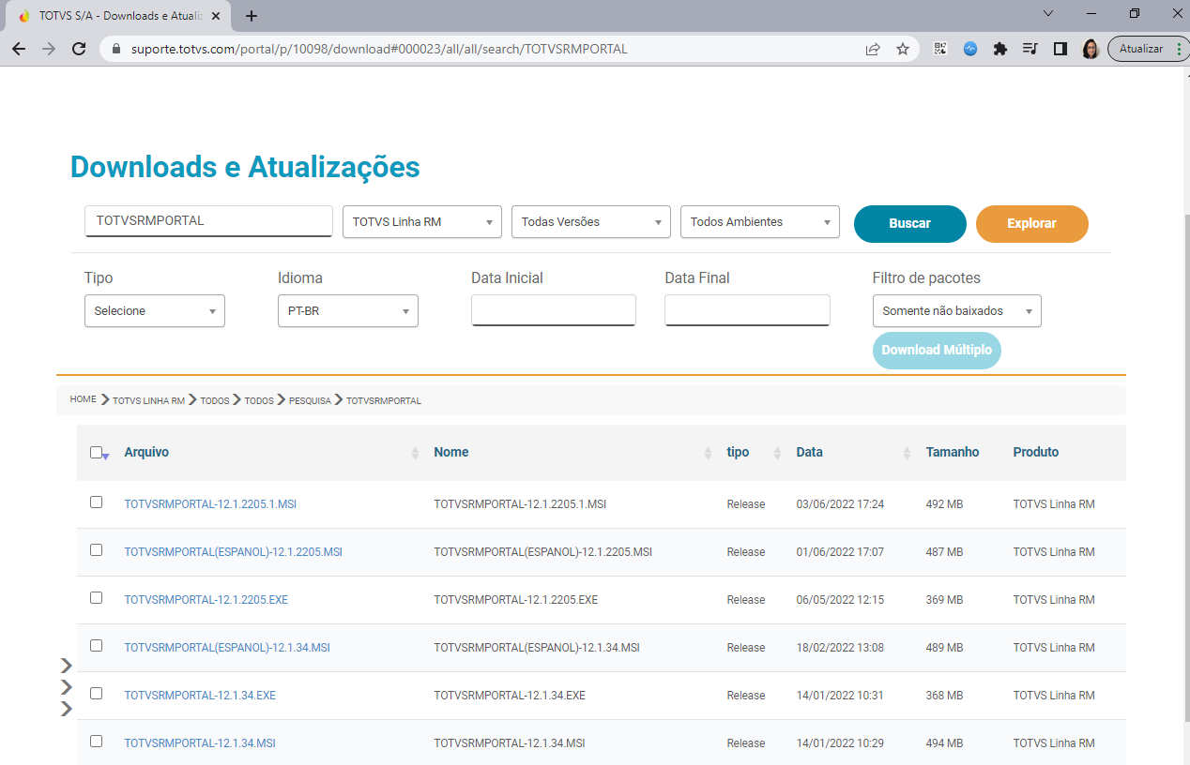Screen dimensions: 1190x765
Task: Open the media control icon in toolbar
Action: [x=1030, y=49]
